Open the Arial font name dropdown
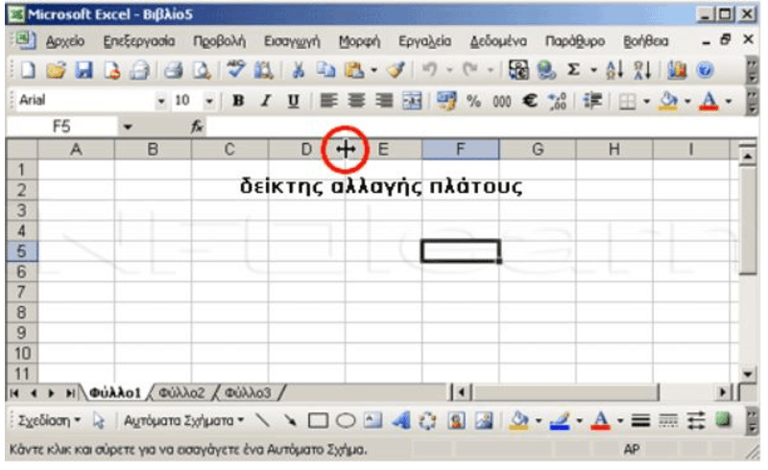The width and height of the screenshot is (768, 470). 160,100
